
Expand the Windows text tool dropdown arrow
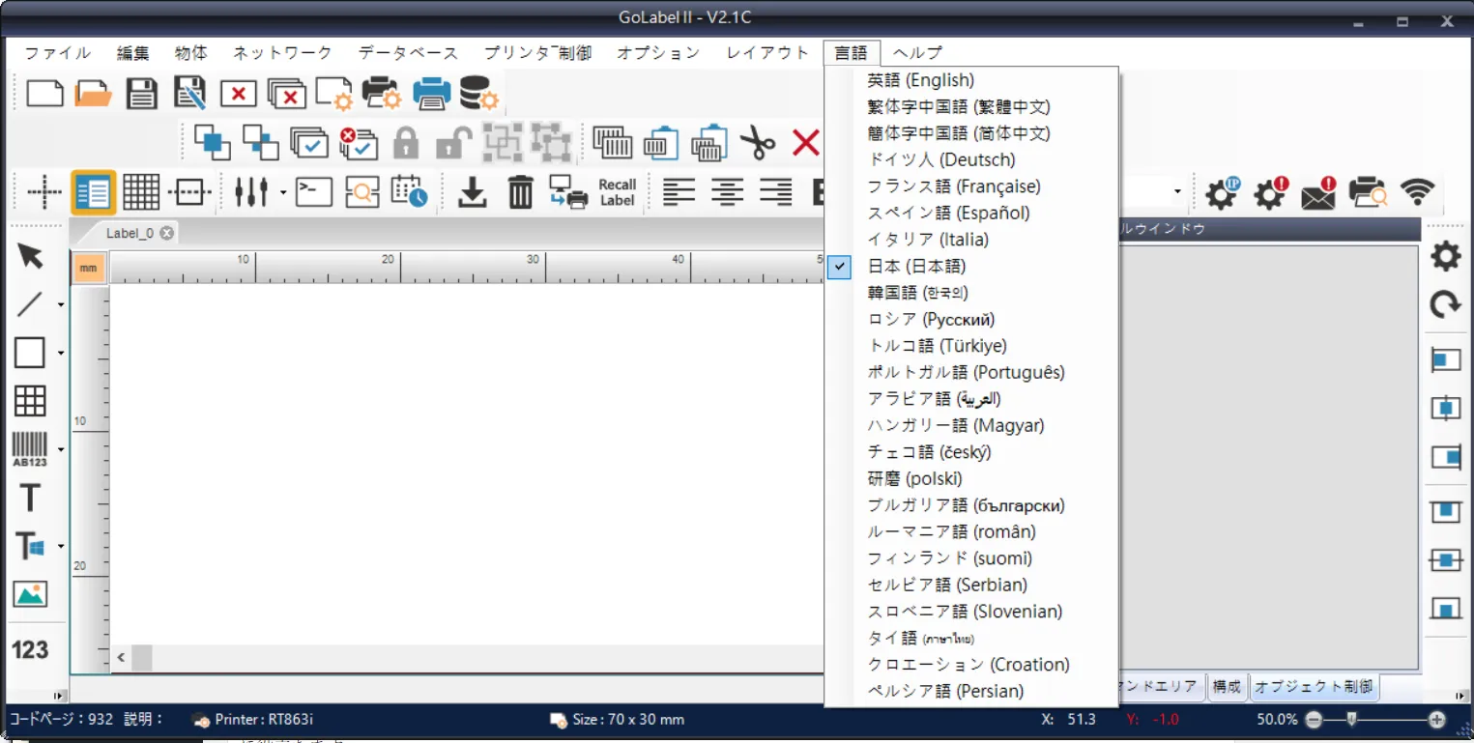pos(61,546)
